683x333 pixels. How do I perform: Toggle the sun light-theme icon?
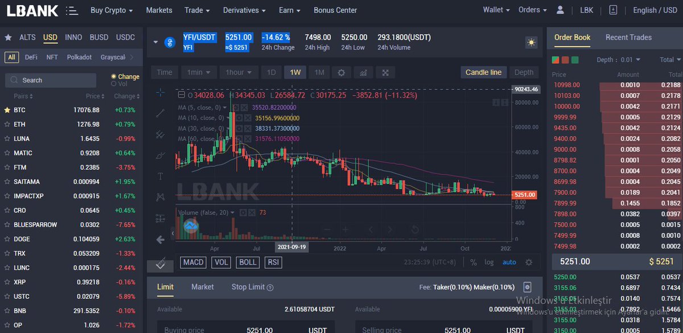[x=530, y=42]
